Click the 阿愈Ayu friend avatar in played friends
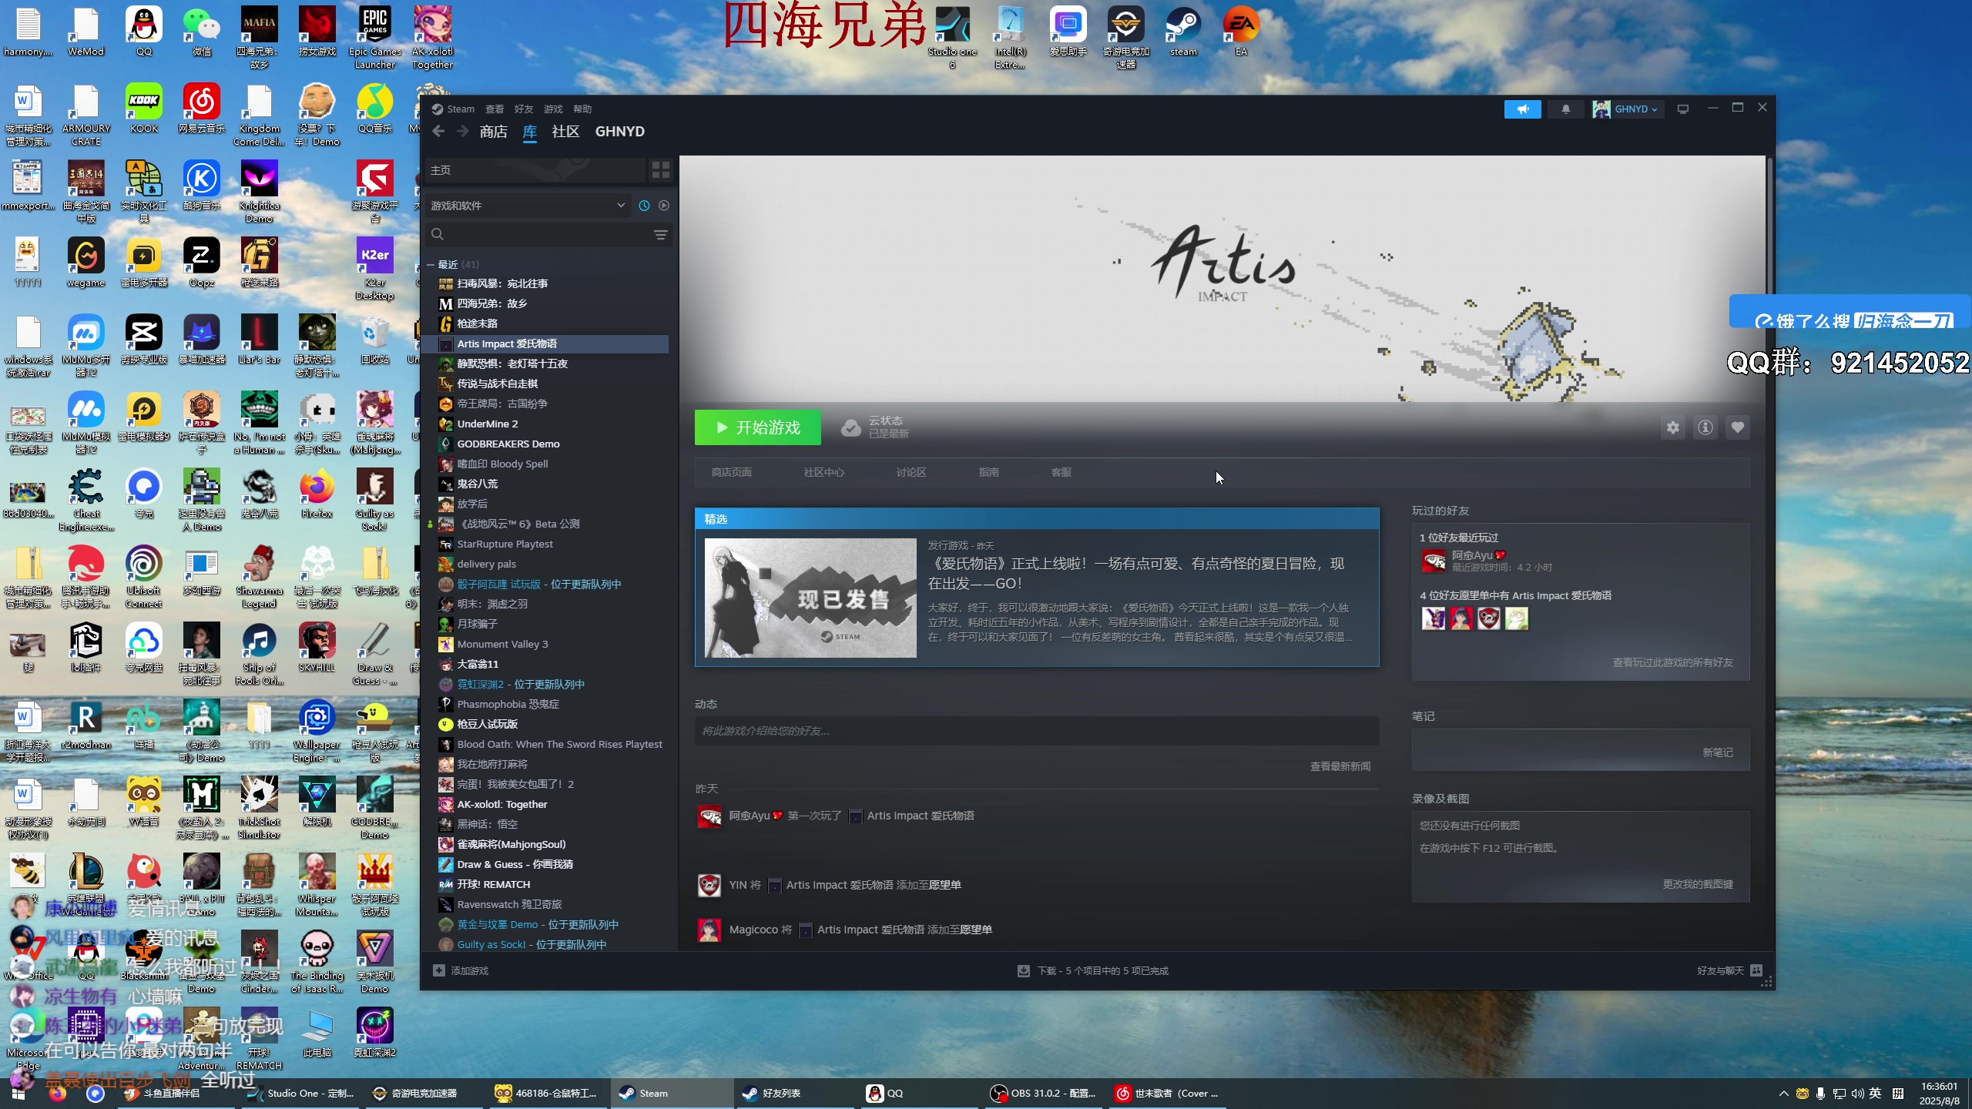This screenshot has height=1109, width=1972. [x=1434, y=561]
